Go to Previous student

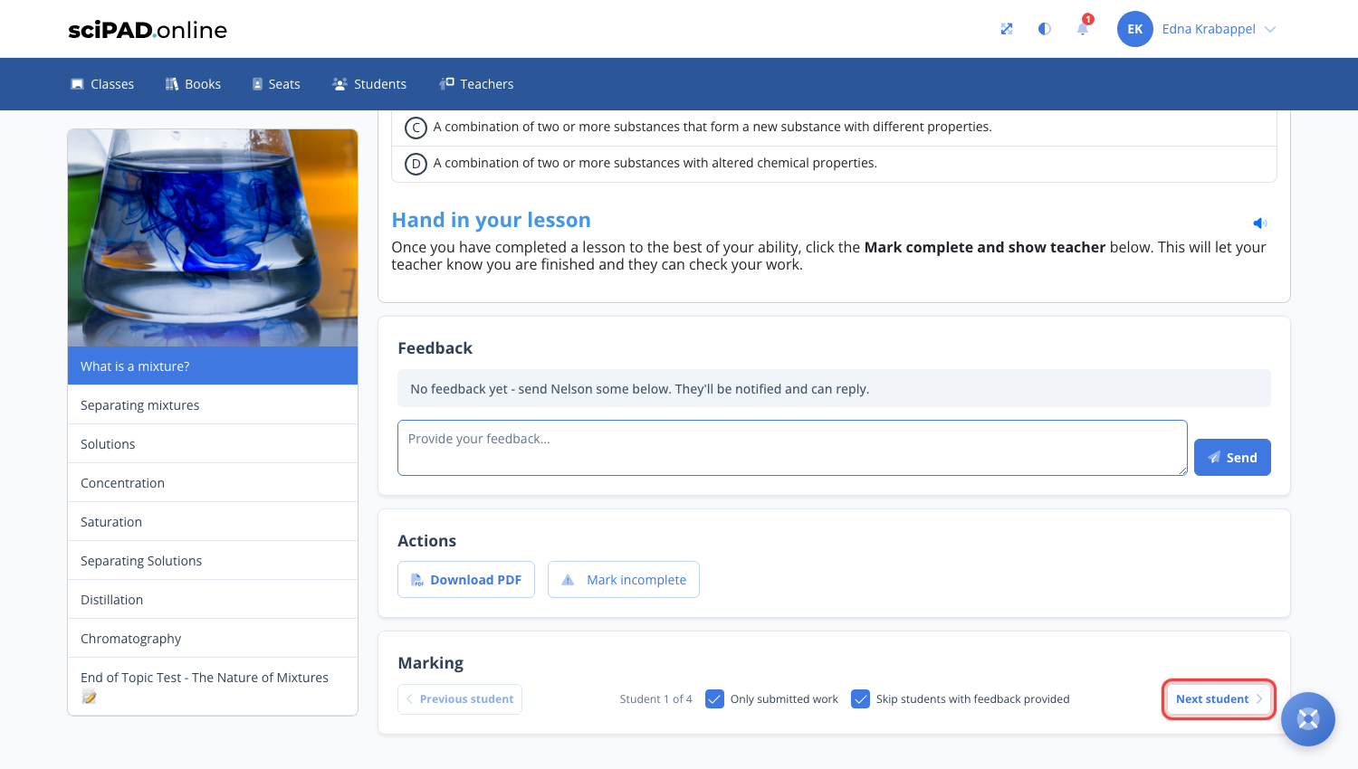460,699
